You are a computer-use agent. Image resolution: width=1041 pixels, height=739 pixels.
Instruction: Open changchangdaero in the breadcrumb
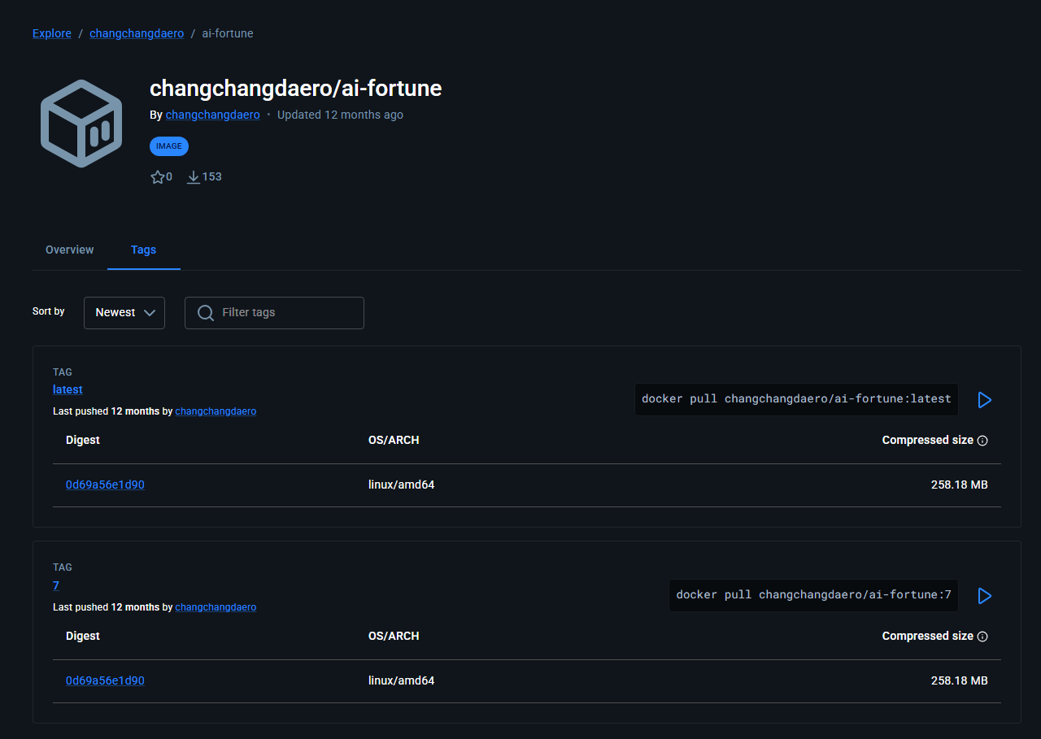(137, 33)
